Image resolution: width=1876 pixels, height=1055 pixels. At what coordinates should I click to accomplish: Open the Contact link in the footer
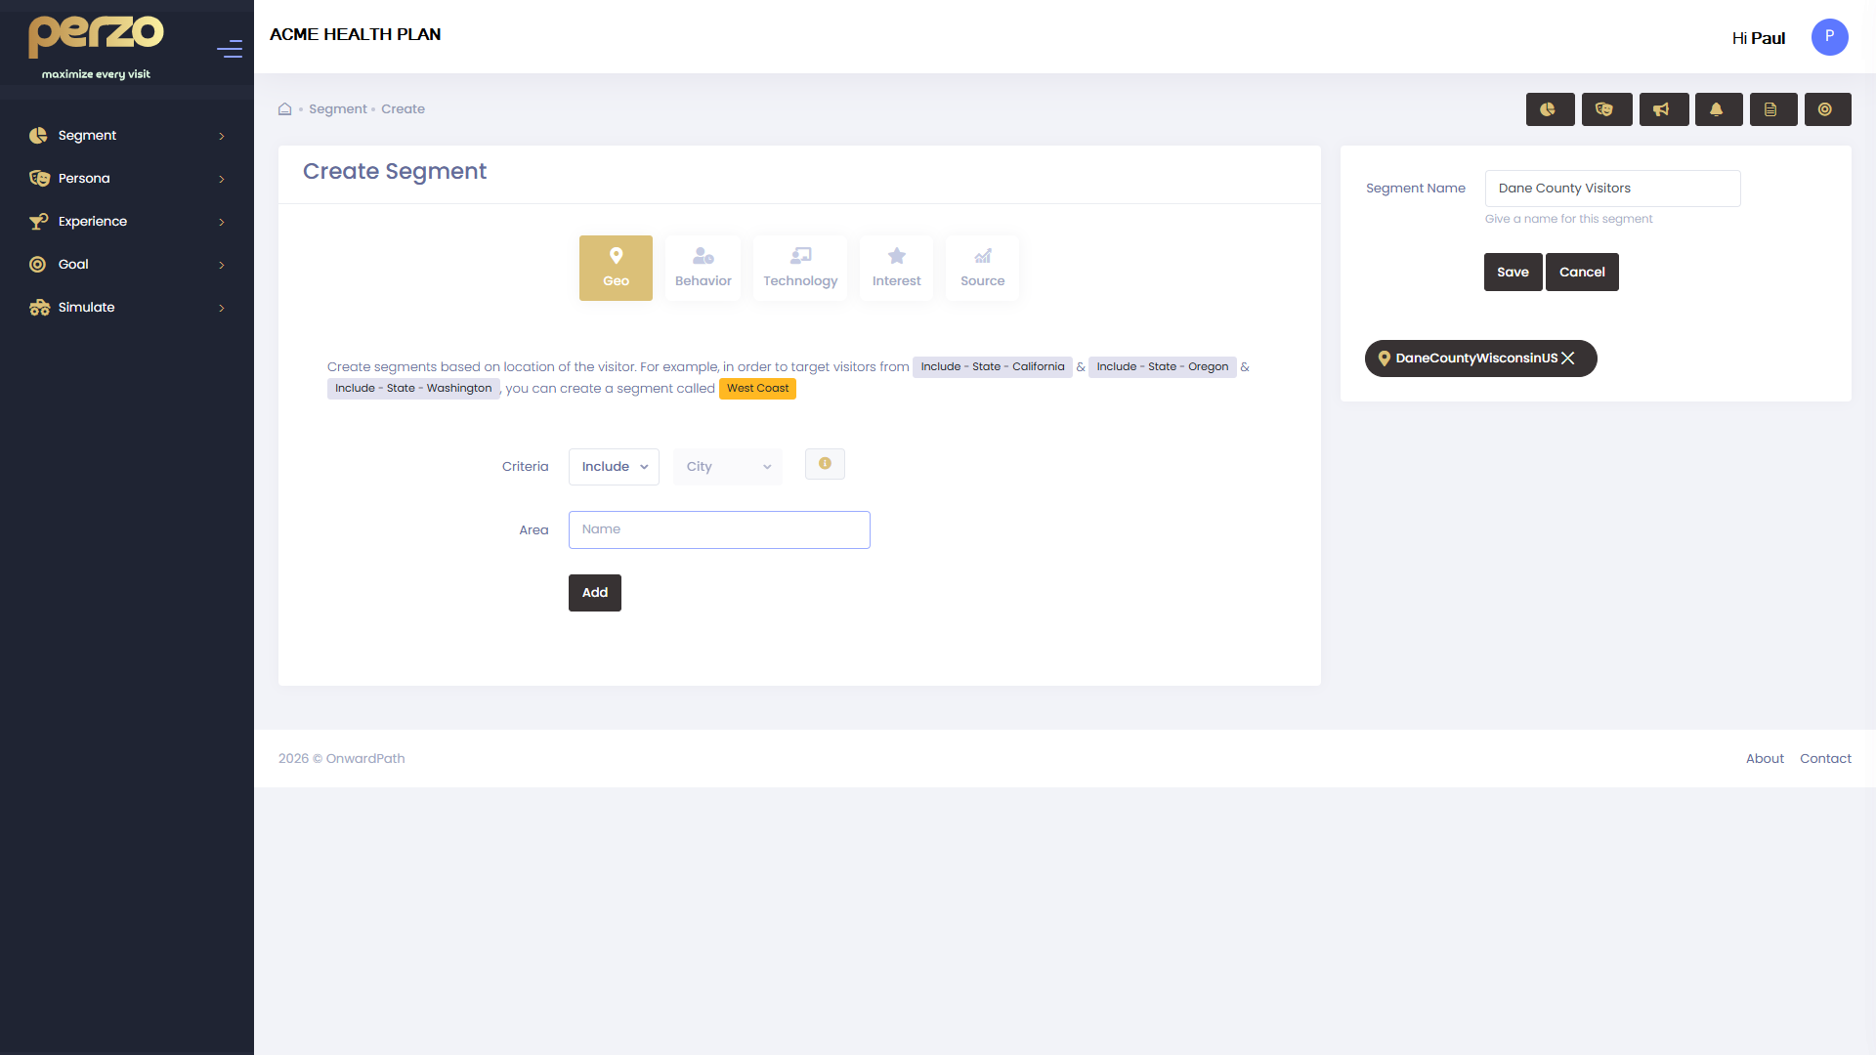1825,758
